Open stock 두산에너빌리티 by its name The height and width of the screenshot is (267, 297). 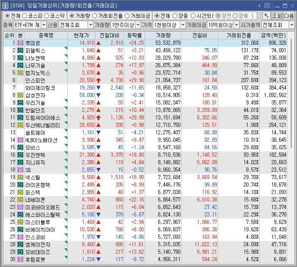(43, 125)
